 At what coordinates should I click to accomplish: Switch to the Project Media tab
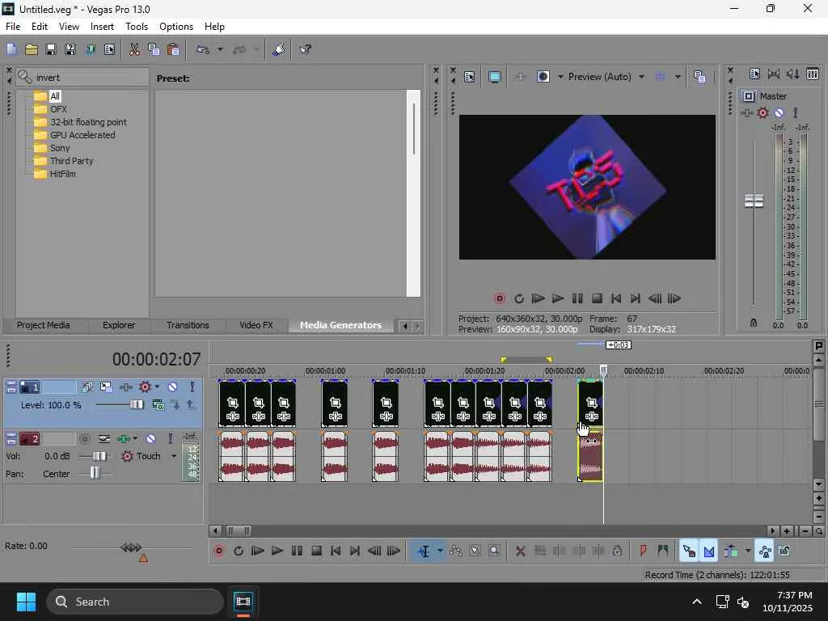click(x=44, y=325)
